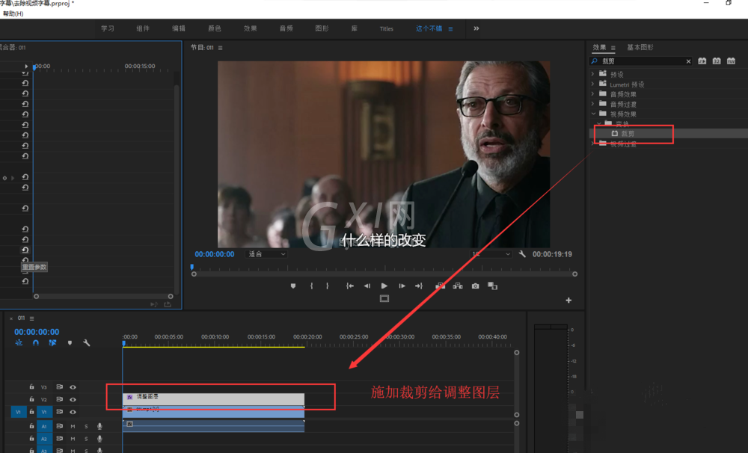Click the effects search box
Viewport: 748px width, 453px height.
click(x=641, y=61)
